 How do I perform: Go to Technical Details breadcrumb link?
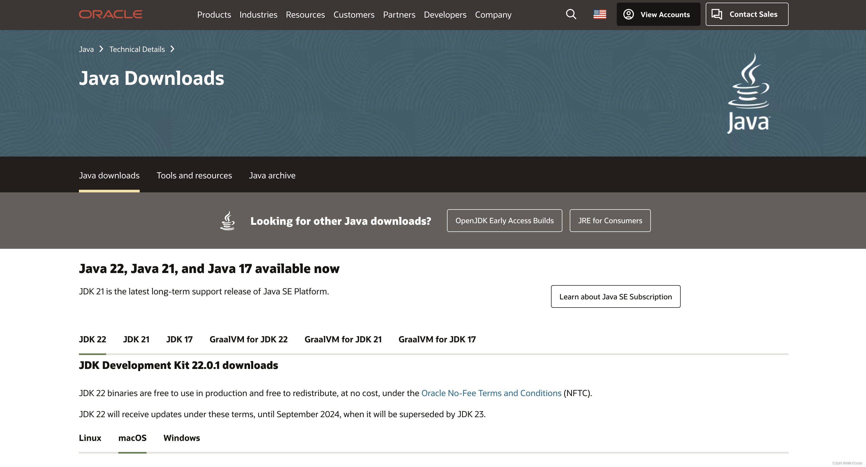(137, 49)
